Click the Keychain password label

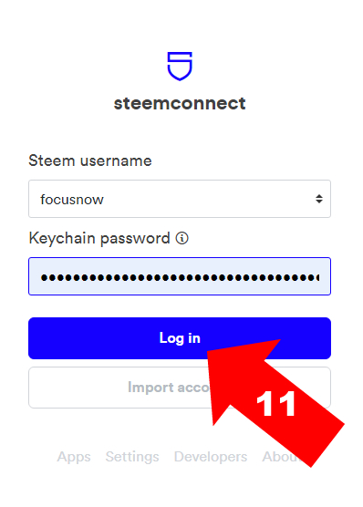point(99,239)
